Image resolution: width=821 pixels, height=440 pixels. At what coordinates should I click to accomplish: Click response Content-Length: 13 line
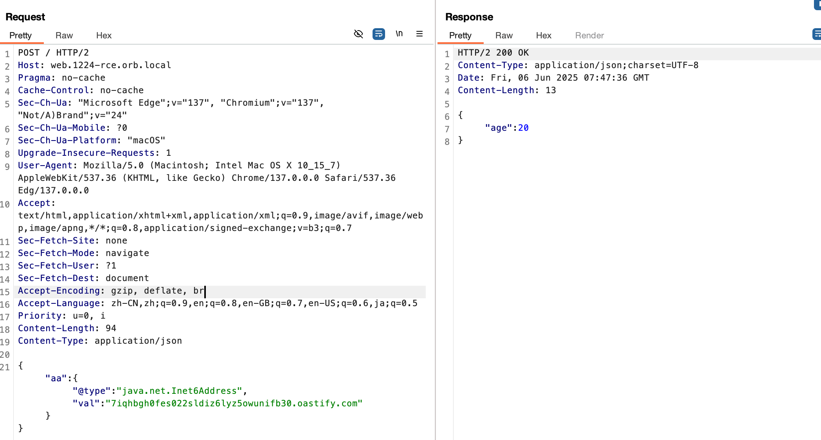click(x=507, y=90)
